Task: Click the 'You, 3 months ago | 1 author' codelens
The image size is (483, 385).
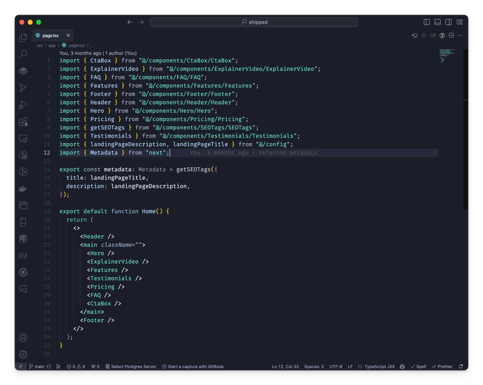Action: pos(98,53)
